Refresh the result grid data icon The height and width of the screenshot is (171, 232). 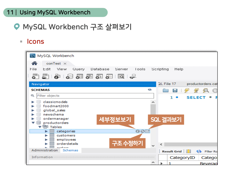click(199, 151)
